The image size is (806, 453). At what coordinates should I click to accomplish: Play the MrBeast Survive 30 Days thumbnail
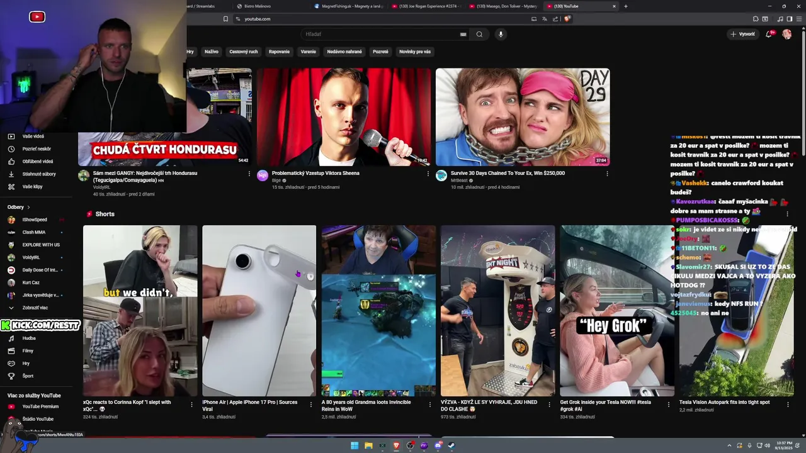[x=523, y=117]
